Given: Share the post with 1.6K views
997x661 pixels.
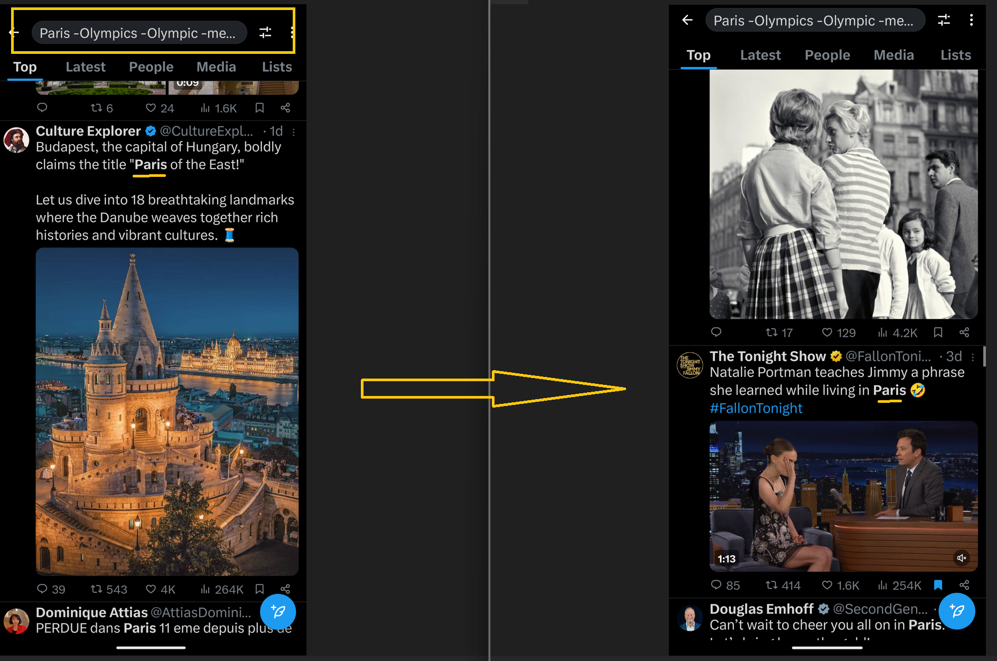Looking at the screenshot, I should (x=285, y=108).
